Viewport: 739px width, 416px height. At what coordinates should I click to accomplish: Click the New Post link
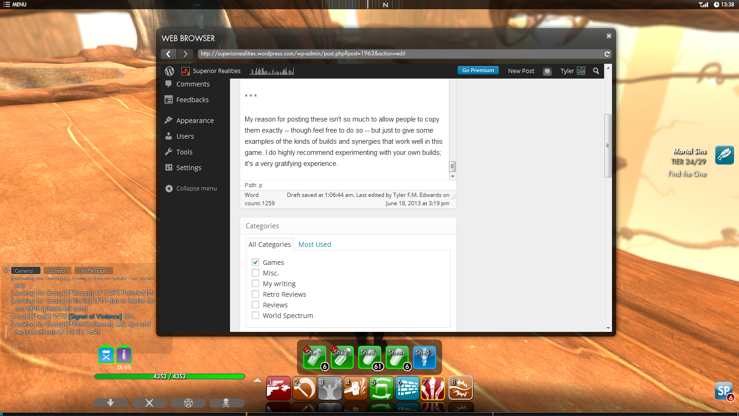click(x=521, y=71)
